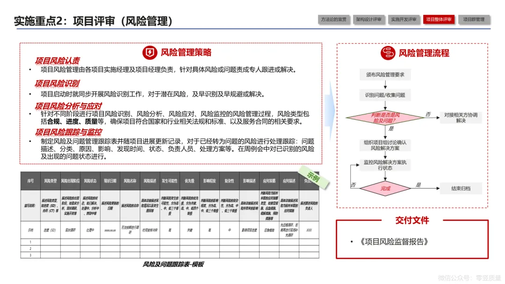Click the 应对描述 table header
505x284 pixels.
pos(289,181)
